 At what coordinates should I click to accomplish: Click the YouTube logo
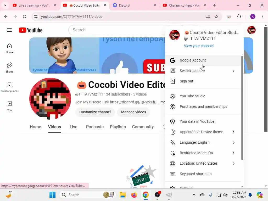(31, 30)
